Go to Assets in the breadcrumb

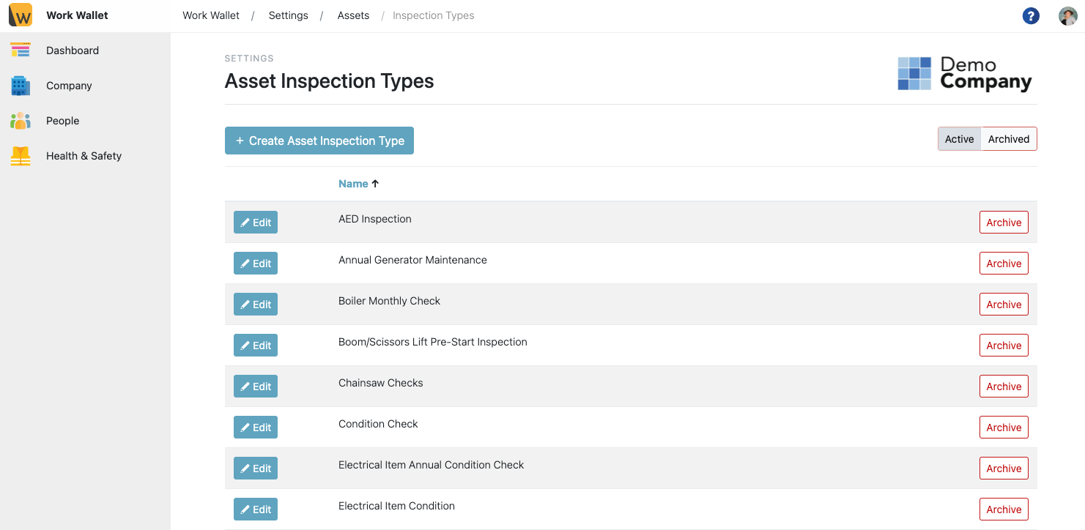click(x=353, y=15)
